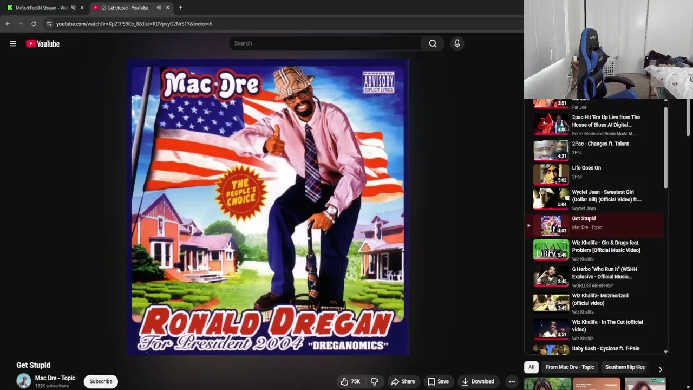Play 2pac Hit 'Em Up Live playlist item
The image size is (693, 390).
(x=594, y=124)
